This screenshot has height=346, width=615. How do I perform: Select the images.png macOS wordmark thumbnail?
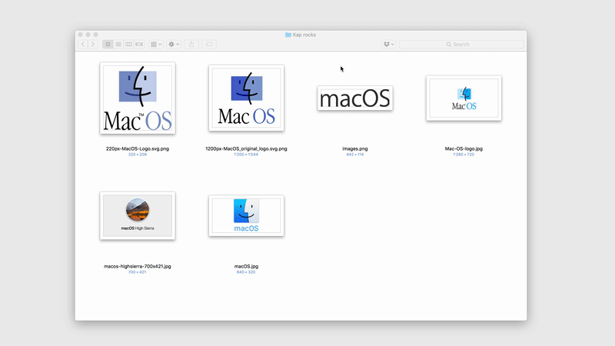355,98
